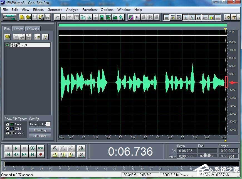Click the 0:15 time window toolbar icon
This screenshot has width=242, height=179.
(x=199, y=18)
